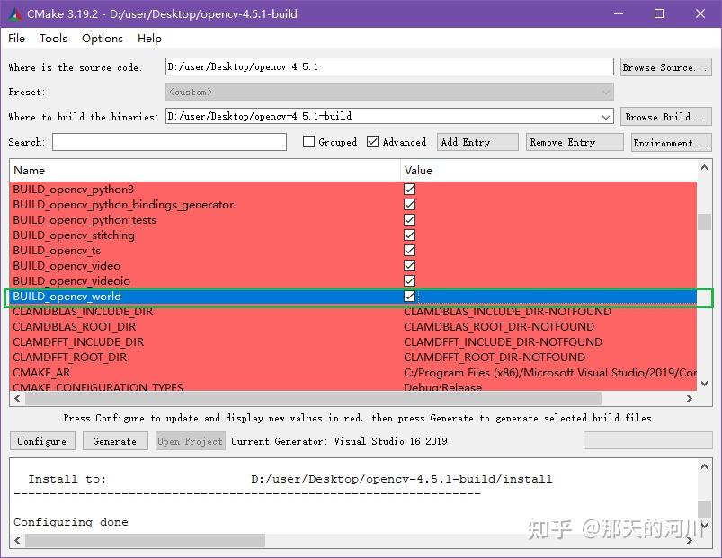
Task: Click Browse Build to pick build folder
Action: [665, 116]
